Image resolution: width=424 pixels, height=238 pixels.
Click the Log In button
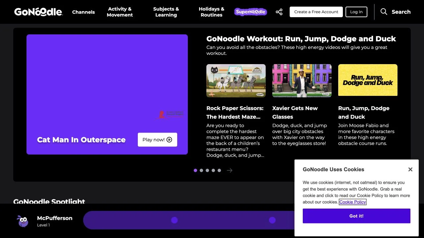pos(356,12)
